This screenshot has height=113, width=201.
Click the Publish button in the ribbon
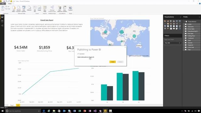tap(70, 8)
